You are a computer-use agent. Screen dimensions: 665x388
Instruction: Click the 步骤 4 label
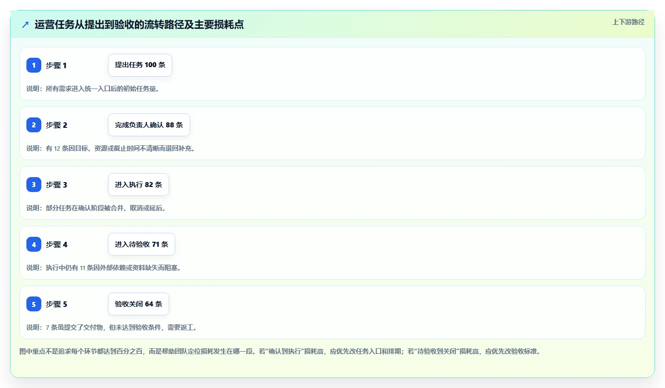coord(56,244)
